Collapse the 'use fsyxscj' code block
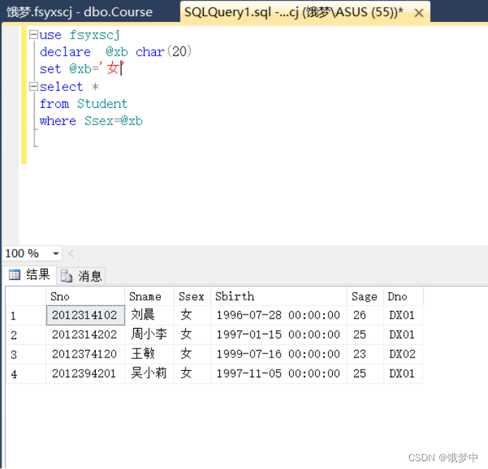 tap(33, 35)
